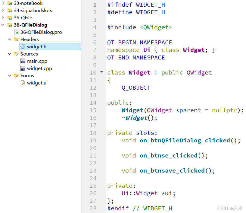This screenshot has width=246, height=213.
Task: Click Q_OBJECT macro
Action: [x=136, y=88]
